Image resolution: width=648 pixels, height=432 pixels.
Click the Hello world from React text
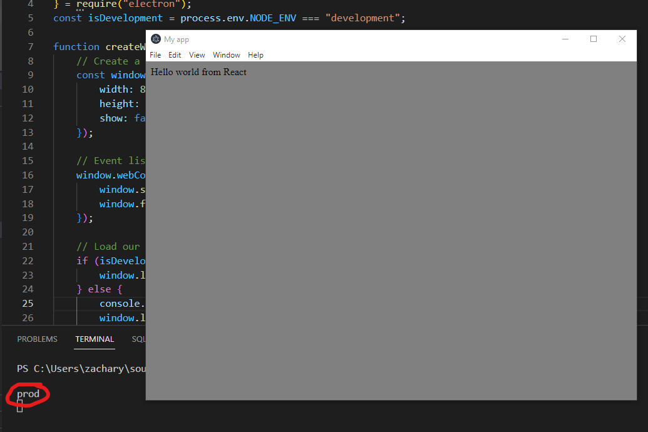pos(198,72)
